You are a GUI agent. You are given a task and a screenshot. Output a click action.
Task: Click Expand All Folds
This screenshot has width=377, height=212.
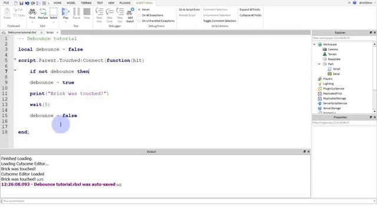click(250, 9)
